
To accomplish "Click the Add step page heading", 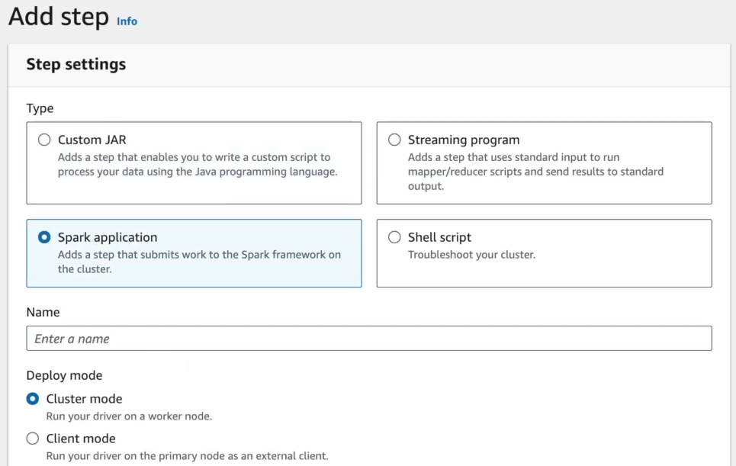I will (x=59, y=18).
